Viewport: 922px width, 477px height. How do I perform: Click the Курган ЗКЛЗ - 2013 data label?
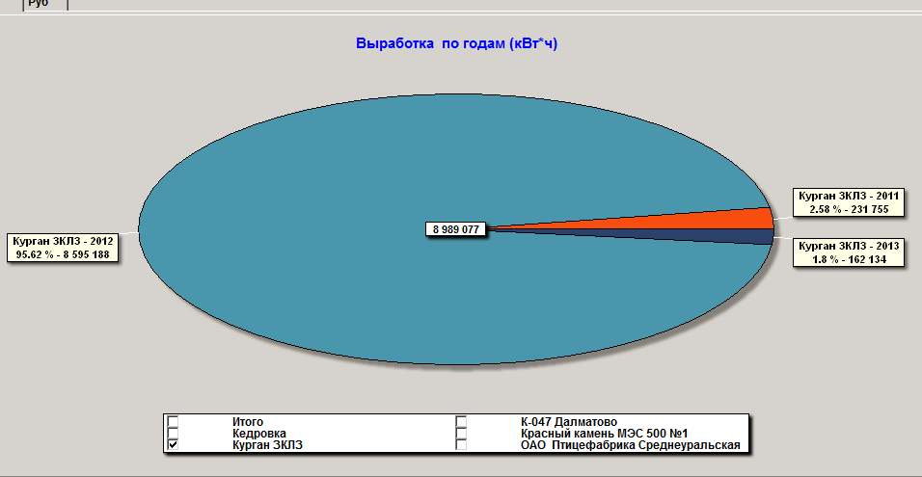pos(849,252)
